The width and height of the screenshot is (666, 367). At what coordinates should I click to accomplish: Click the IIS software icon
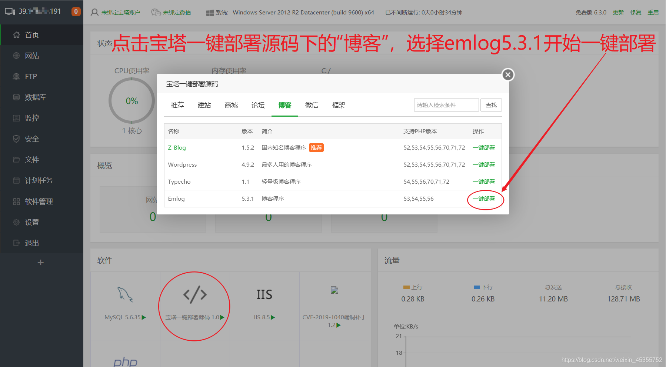click(264, 294)
